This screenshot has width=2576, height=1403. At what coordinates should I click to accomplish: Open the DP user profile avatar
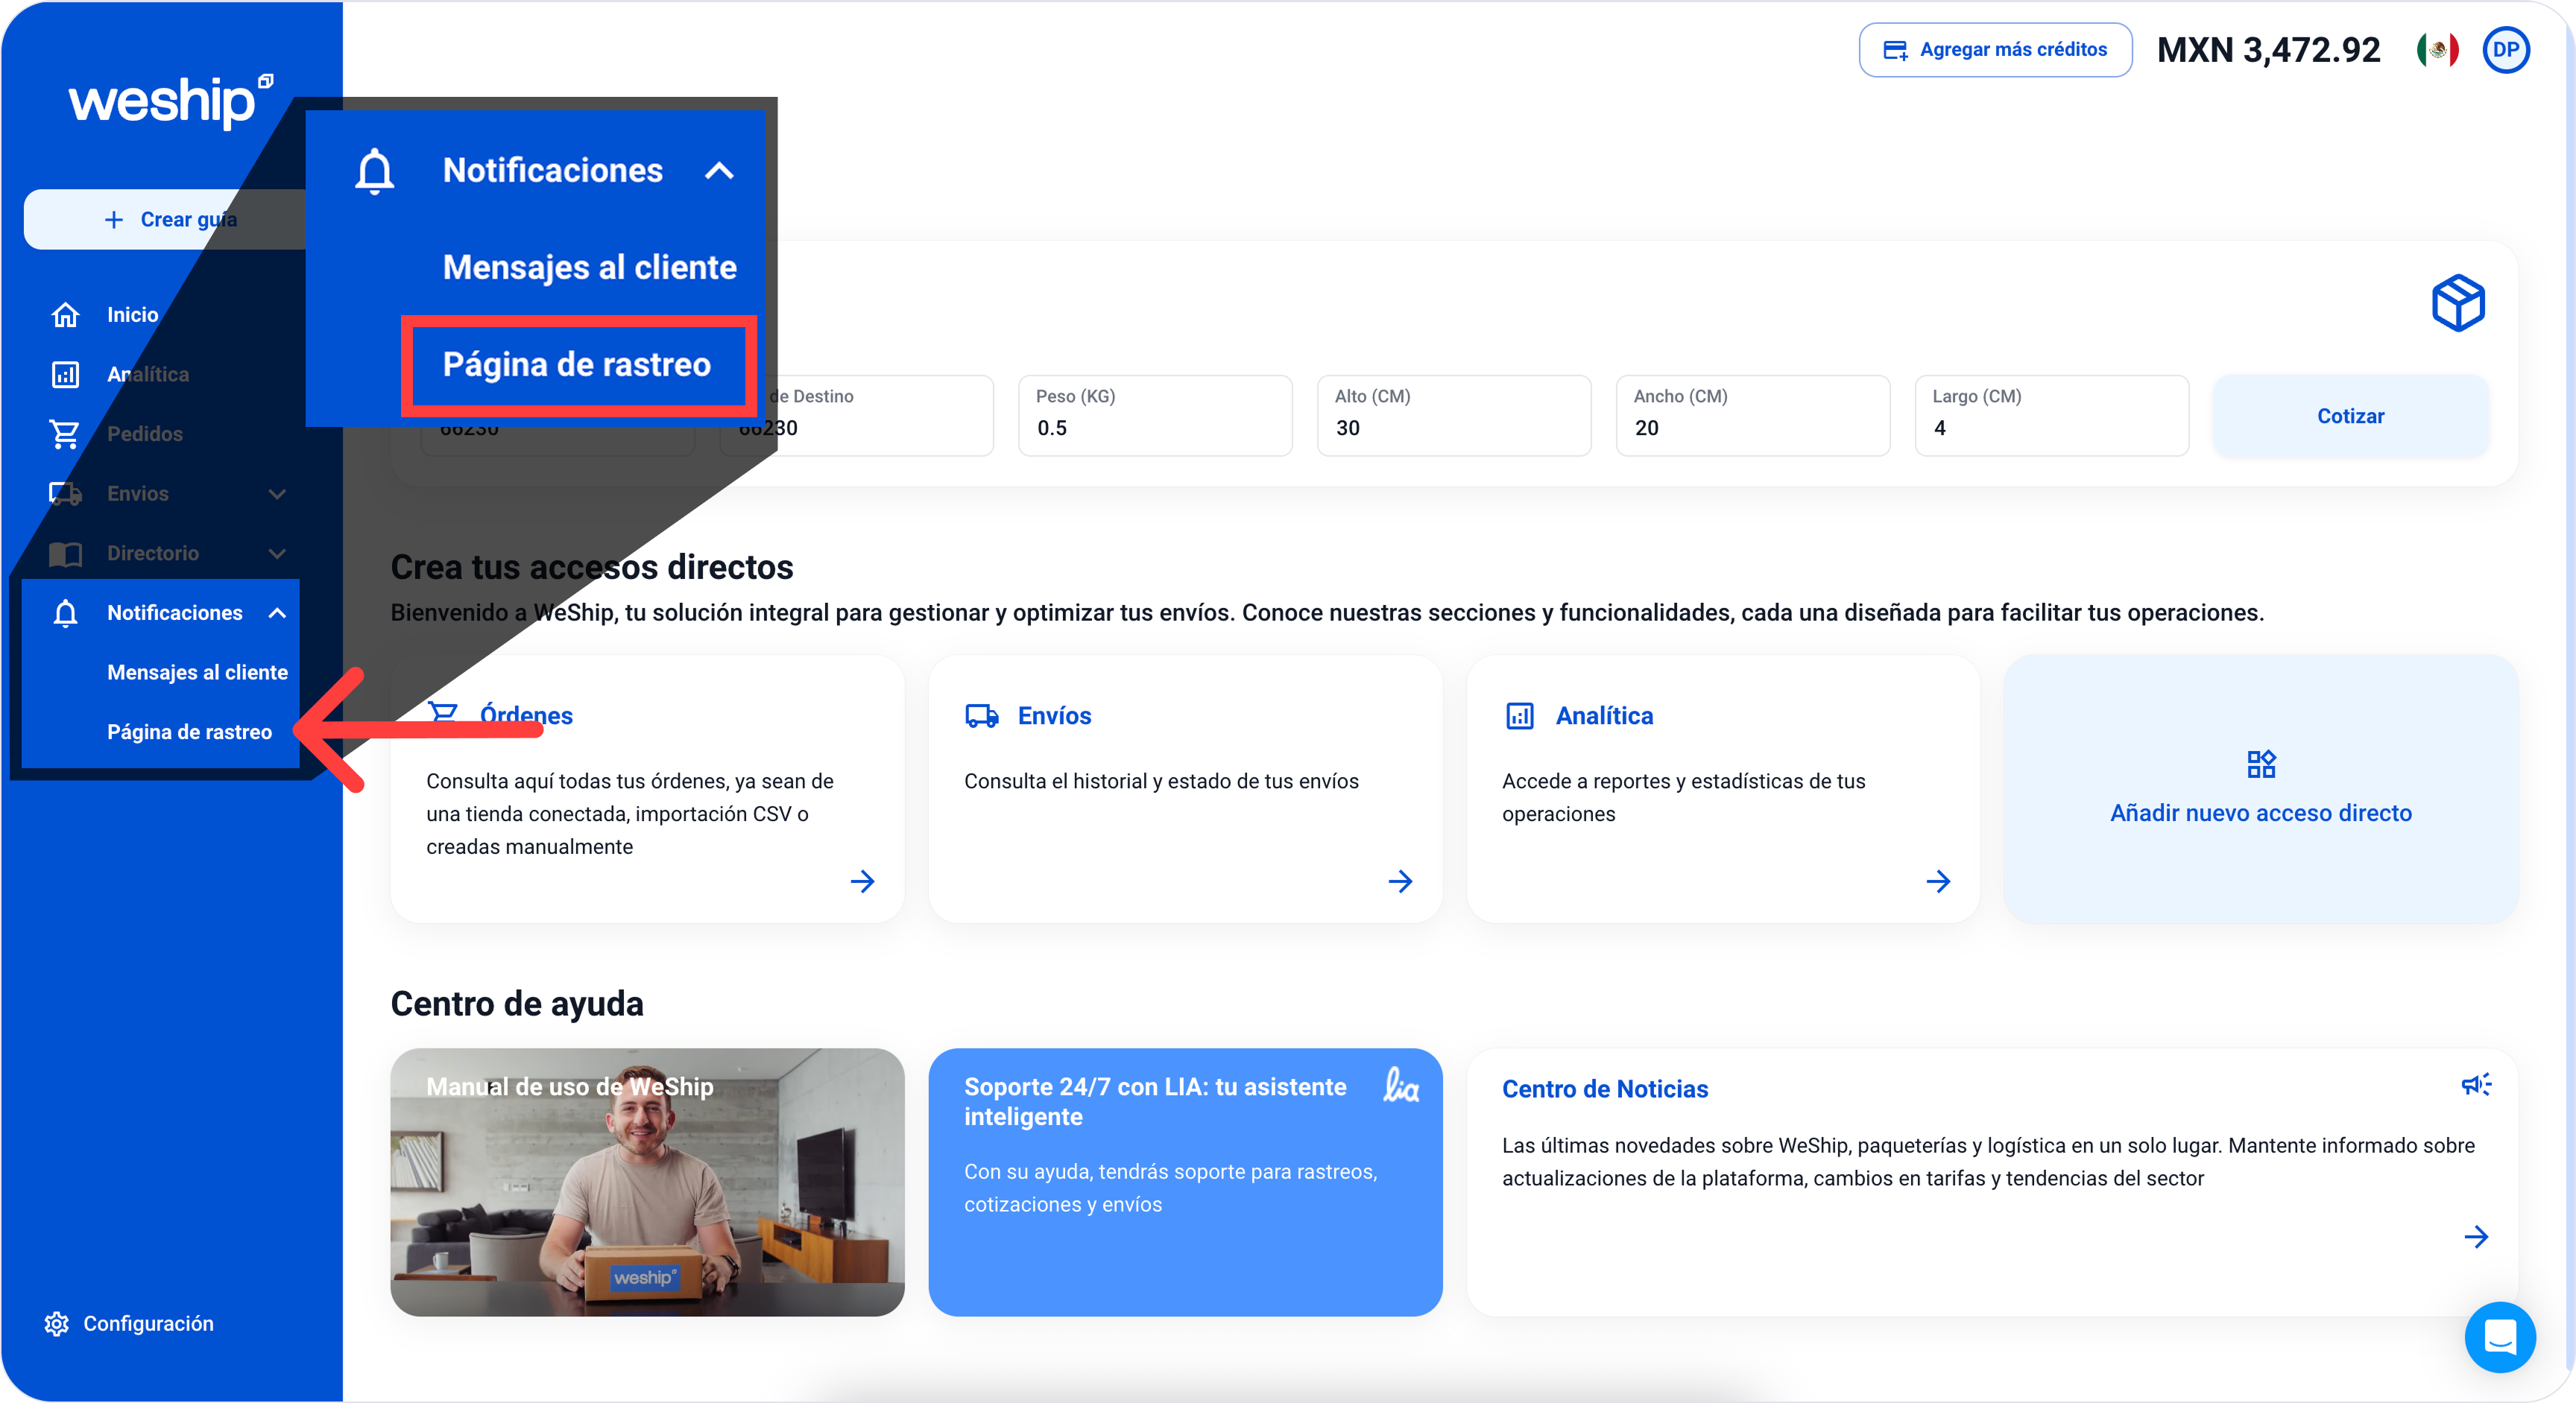(x=2505, y=50)
